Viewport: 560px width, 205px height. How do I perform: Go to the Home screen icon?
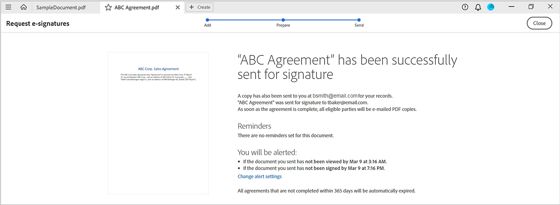click(x=24, y=7)
